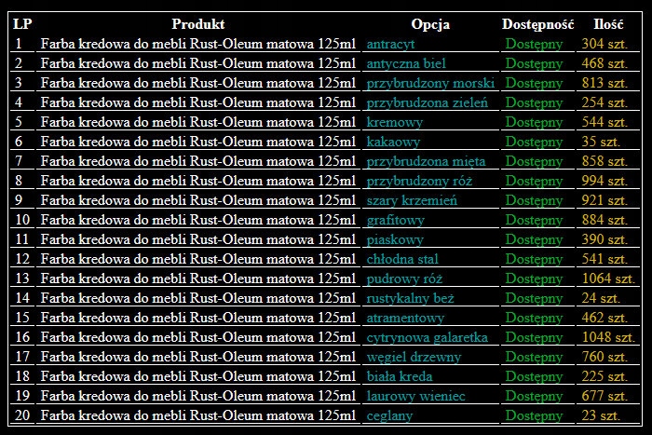Select the 'ceglany' option
The height and width of the screenshot is (435, 652).
389,415
